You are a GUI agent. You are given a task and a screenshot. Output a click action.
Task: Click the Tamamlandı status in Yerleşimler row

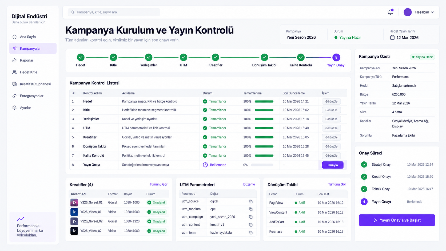click(214, 119)
